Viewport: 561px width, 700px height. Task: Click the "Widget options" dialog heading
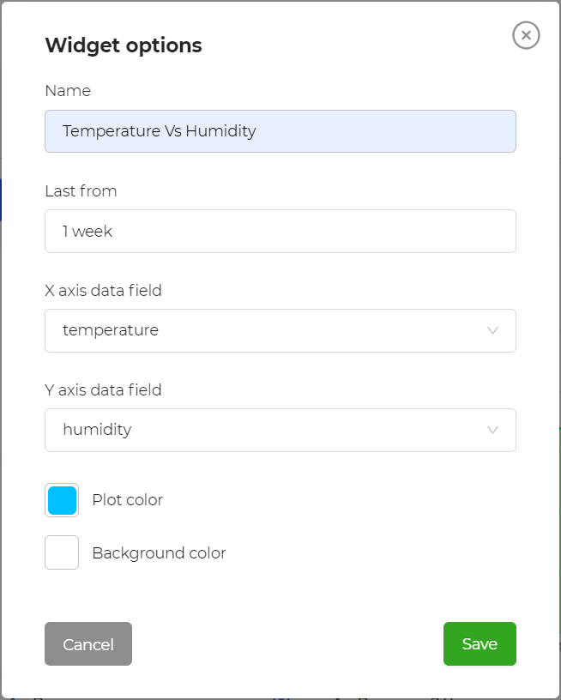click(x=124, y=45)
